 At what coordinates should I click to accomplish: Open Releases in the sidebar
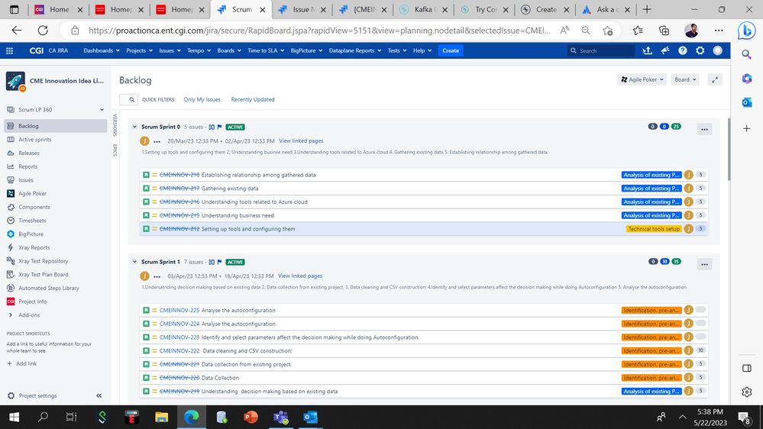point(29,153)
